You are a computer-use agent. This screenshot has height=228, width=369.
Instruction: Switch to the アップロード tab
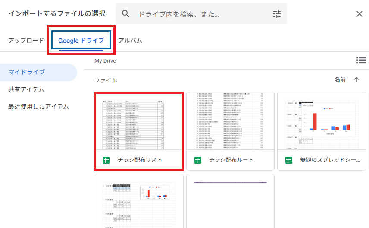[26, 41]
